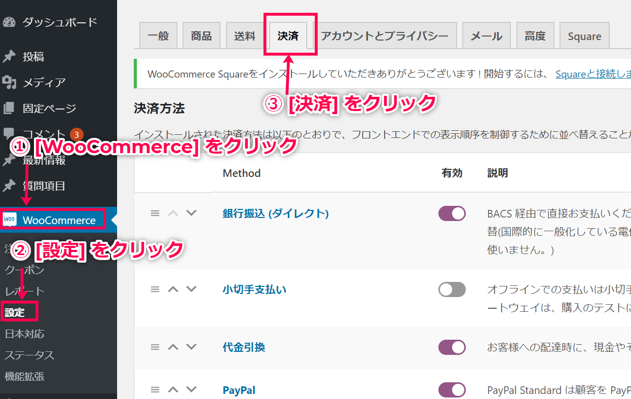Viewport: 631px width, 399px height.
Task: Open the アカウントとプライバシー tab
Action: [385, 36]
